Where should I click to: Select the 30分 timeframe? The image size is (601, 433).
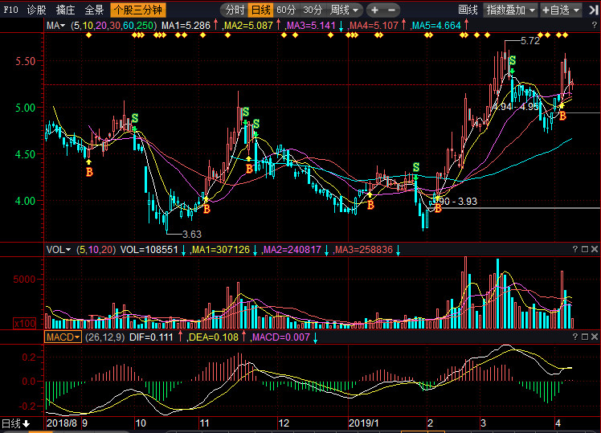click(x=313, y=10)
